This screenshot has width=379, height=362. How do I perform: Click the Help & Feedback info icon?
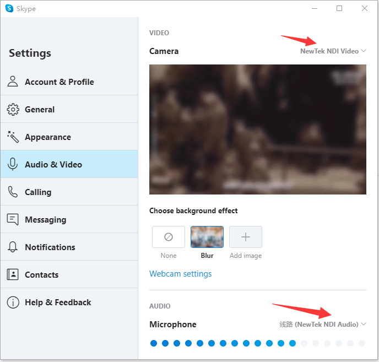pos(13,302)
